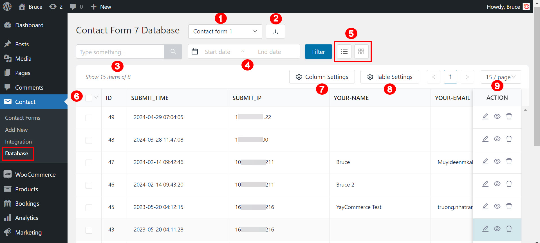Delete entry 48 using trash icon
The image size is (540, 243).
pyautogui.click(x=509, y=139)
